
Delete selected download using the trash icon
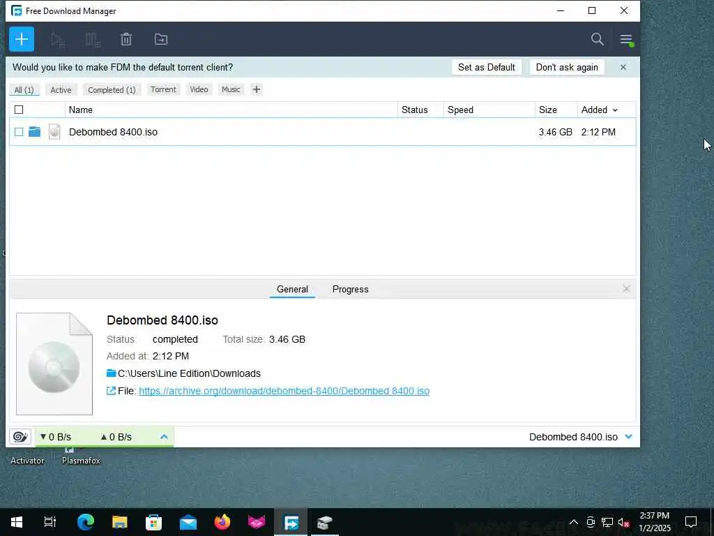[126, 40]
